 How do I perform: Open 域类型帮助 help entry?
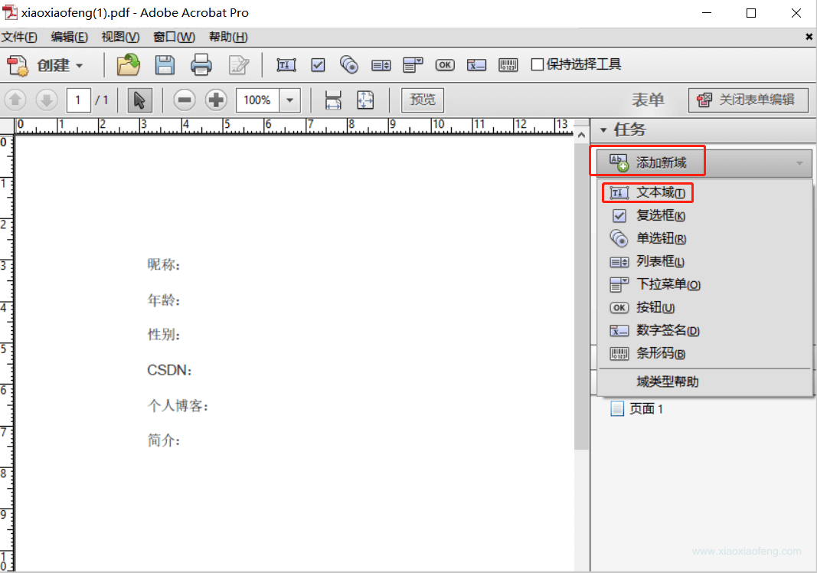pos(704,381)
